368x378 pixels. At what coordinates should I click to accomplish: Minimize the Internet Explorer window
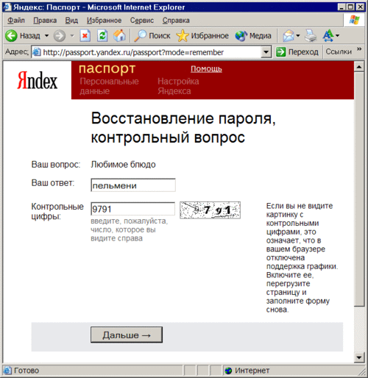pyautogui.click(x=342, y=7)
